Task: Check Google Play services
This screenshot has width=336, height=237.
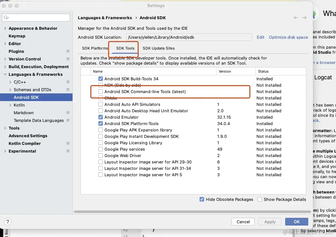Action: point(101,149)
